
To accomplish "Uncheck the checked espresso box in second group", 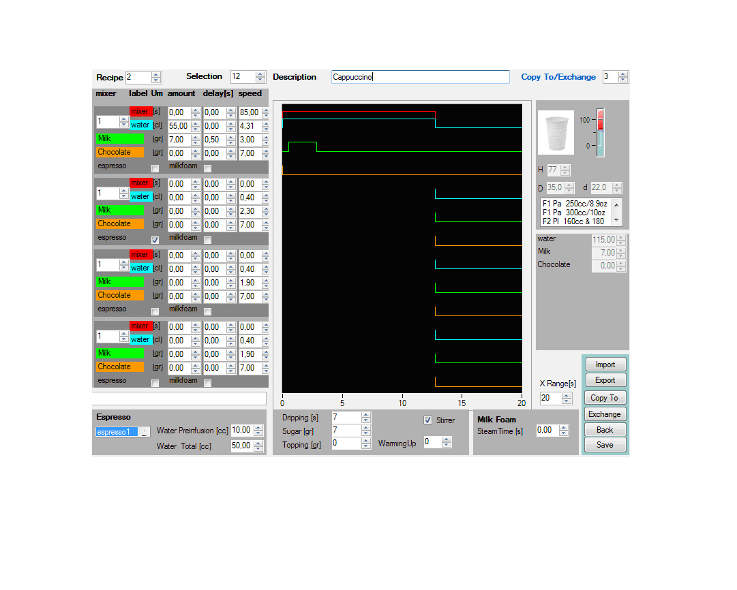I will pyautogui.click(x=155, y=240).
